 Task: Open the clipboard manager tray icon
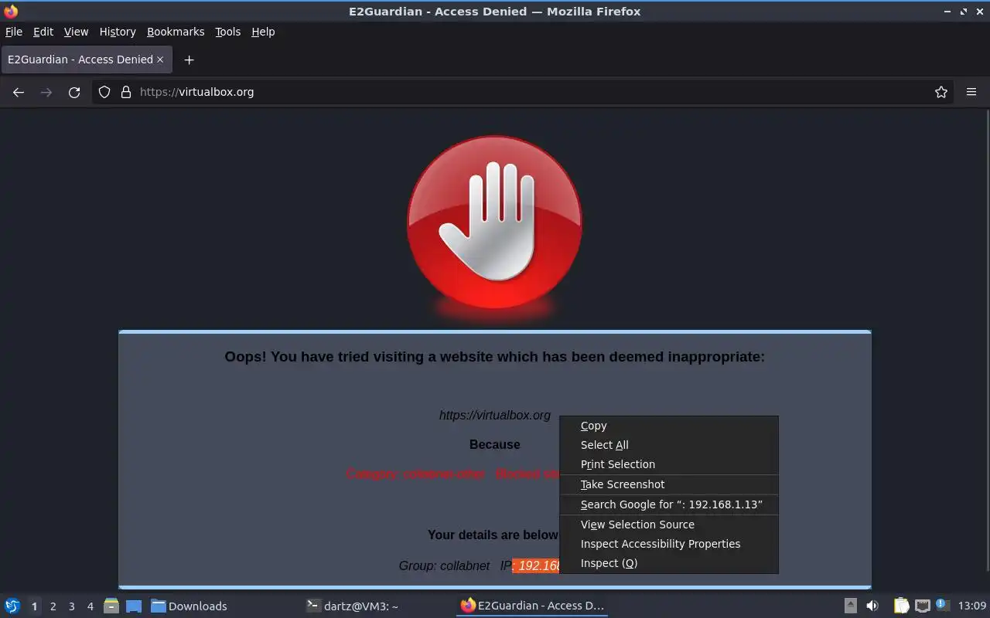tap(901, 606)
